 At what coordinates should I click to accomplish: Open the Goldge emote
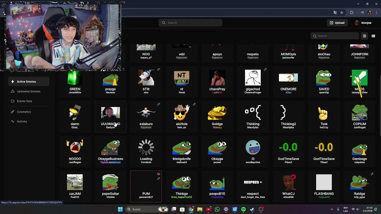217,117
